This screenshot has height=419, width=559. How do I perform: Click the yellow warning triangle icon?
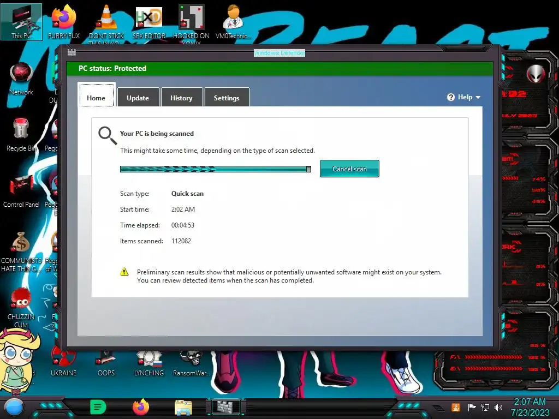pyautogui.click(x=124, y=272)
